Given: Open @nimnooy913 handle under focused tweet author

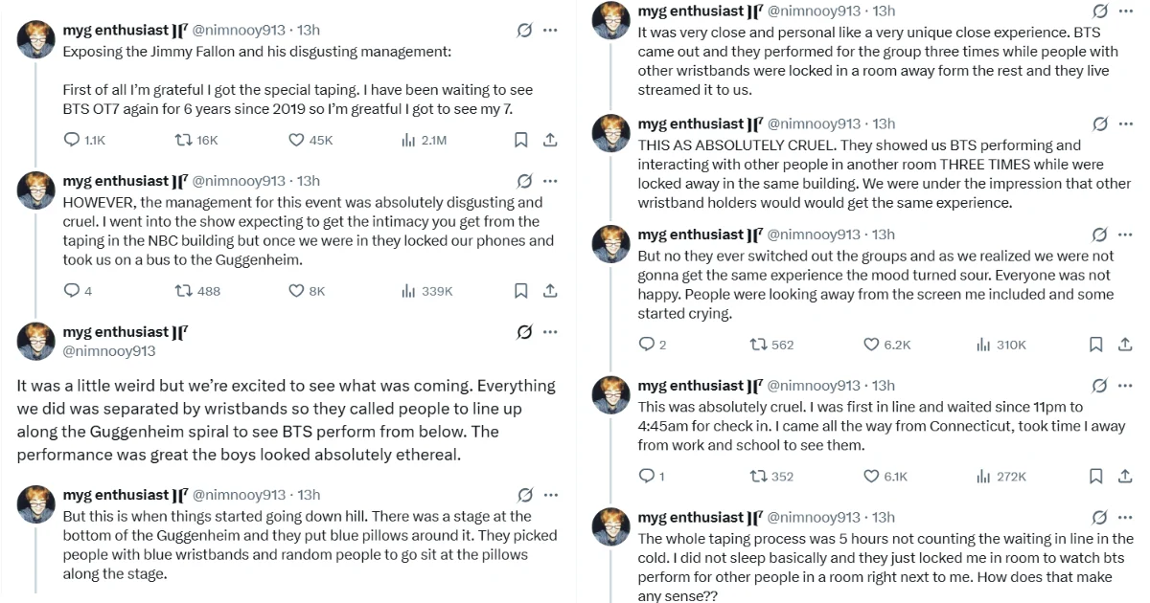Looking at the screenshot, I should (x=108, y=351).
